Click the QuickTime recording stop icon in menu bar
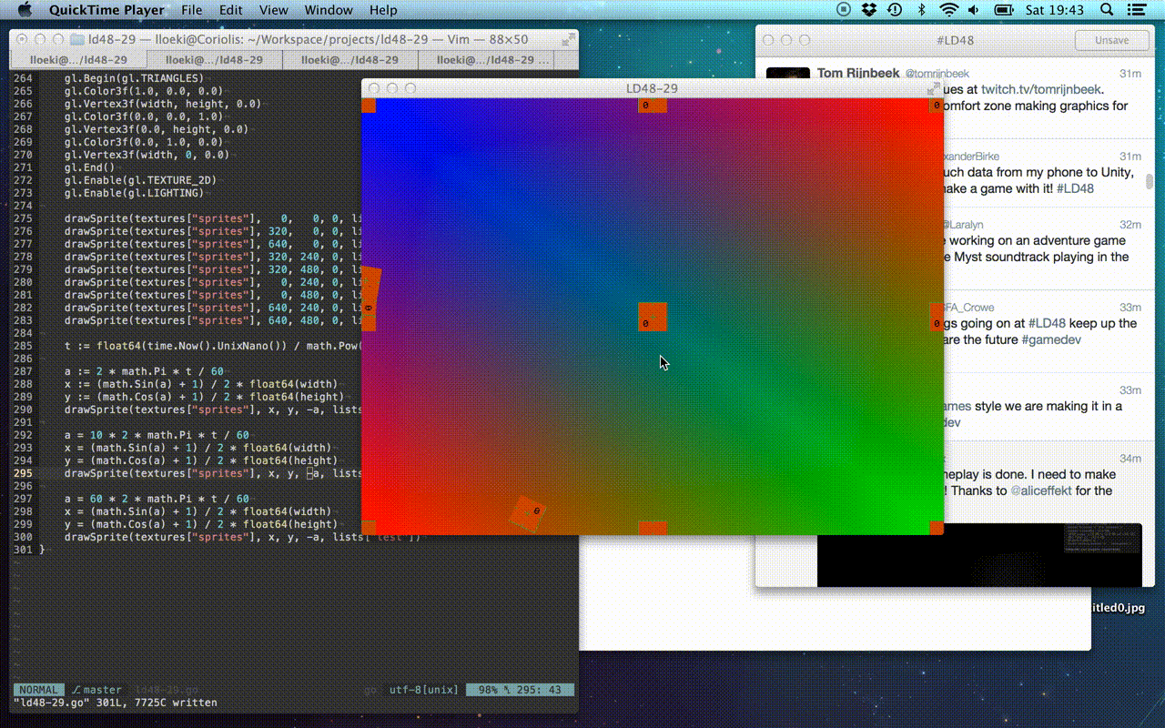This screenshot has height=728, width=1165. click(x=844, y=10)
